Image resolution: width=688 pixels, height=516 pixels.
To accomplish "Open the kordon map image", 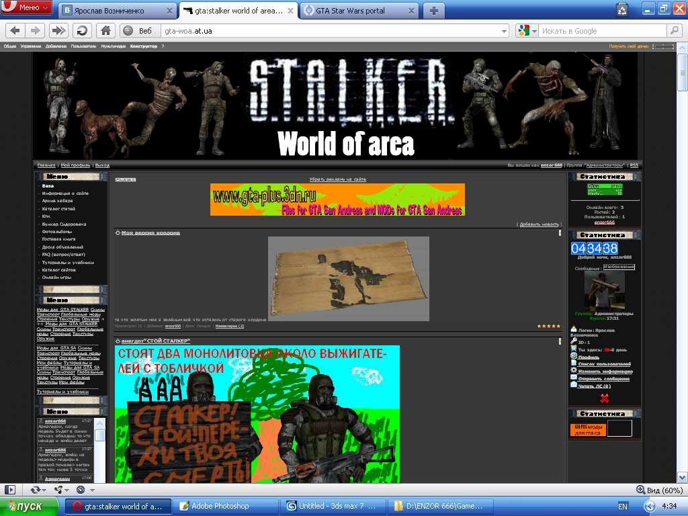I will click(x=349, y=279).
